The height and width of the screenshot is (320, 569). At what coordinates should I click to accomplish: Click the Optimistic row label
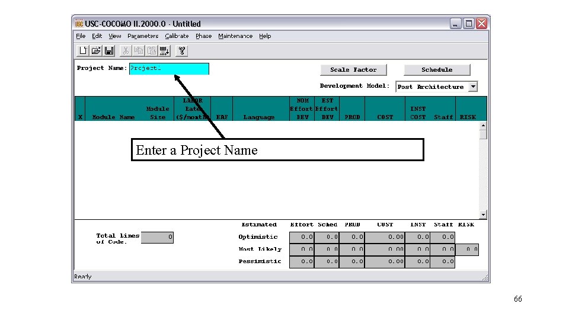(258, 237)
